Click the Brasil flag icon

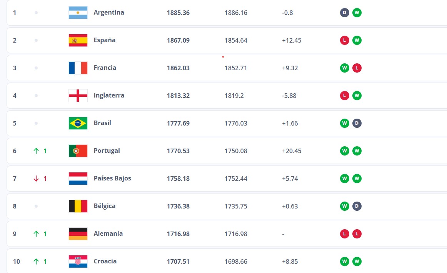click(78, 123)
